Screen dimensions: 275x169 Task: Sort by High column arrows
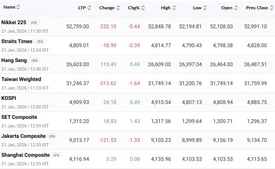(174, 8)
